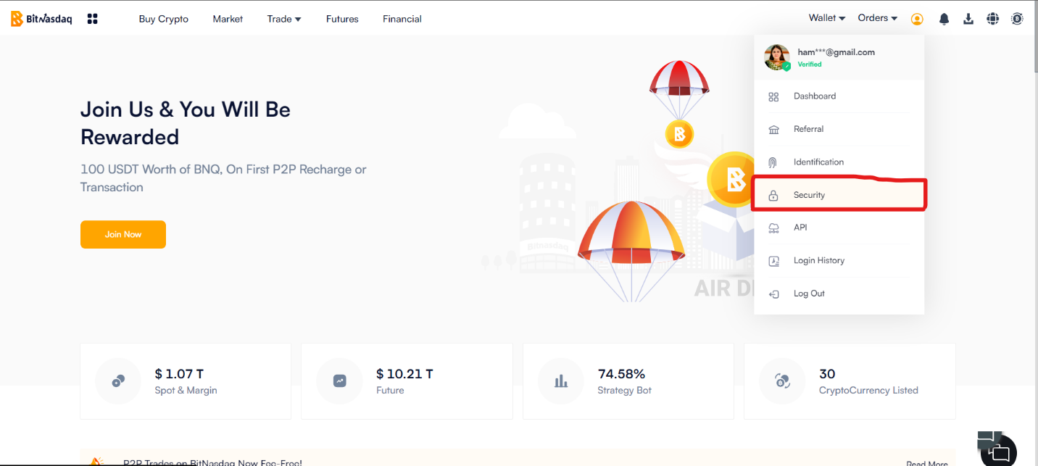Click the Strategy Bot label
The width and height of the screenshot is (1038, 466).
coord(624,391)
